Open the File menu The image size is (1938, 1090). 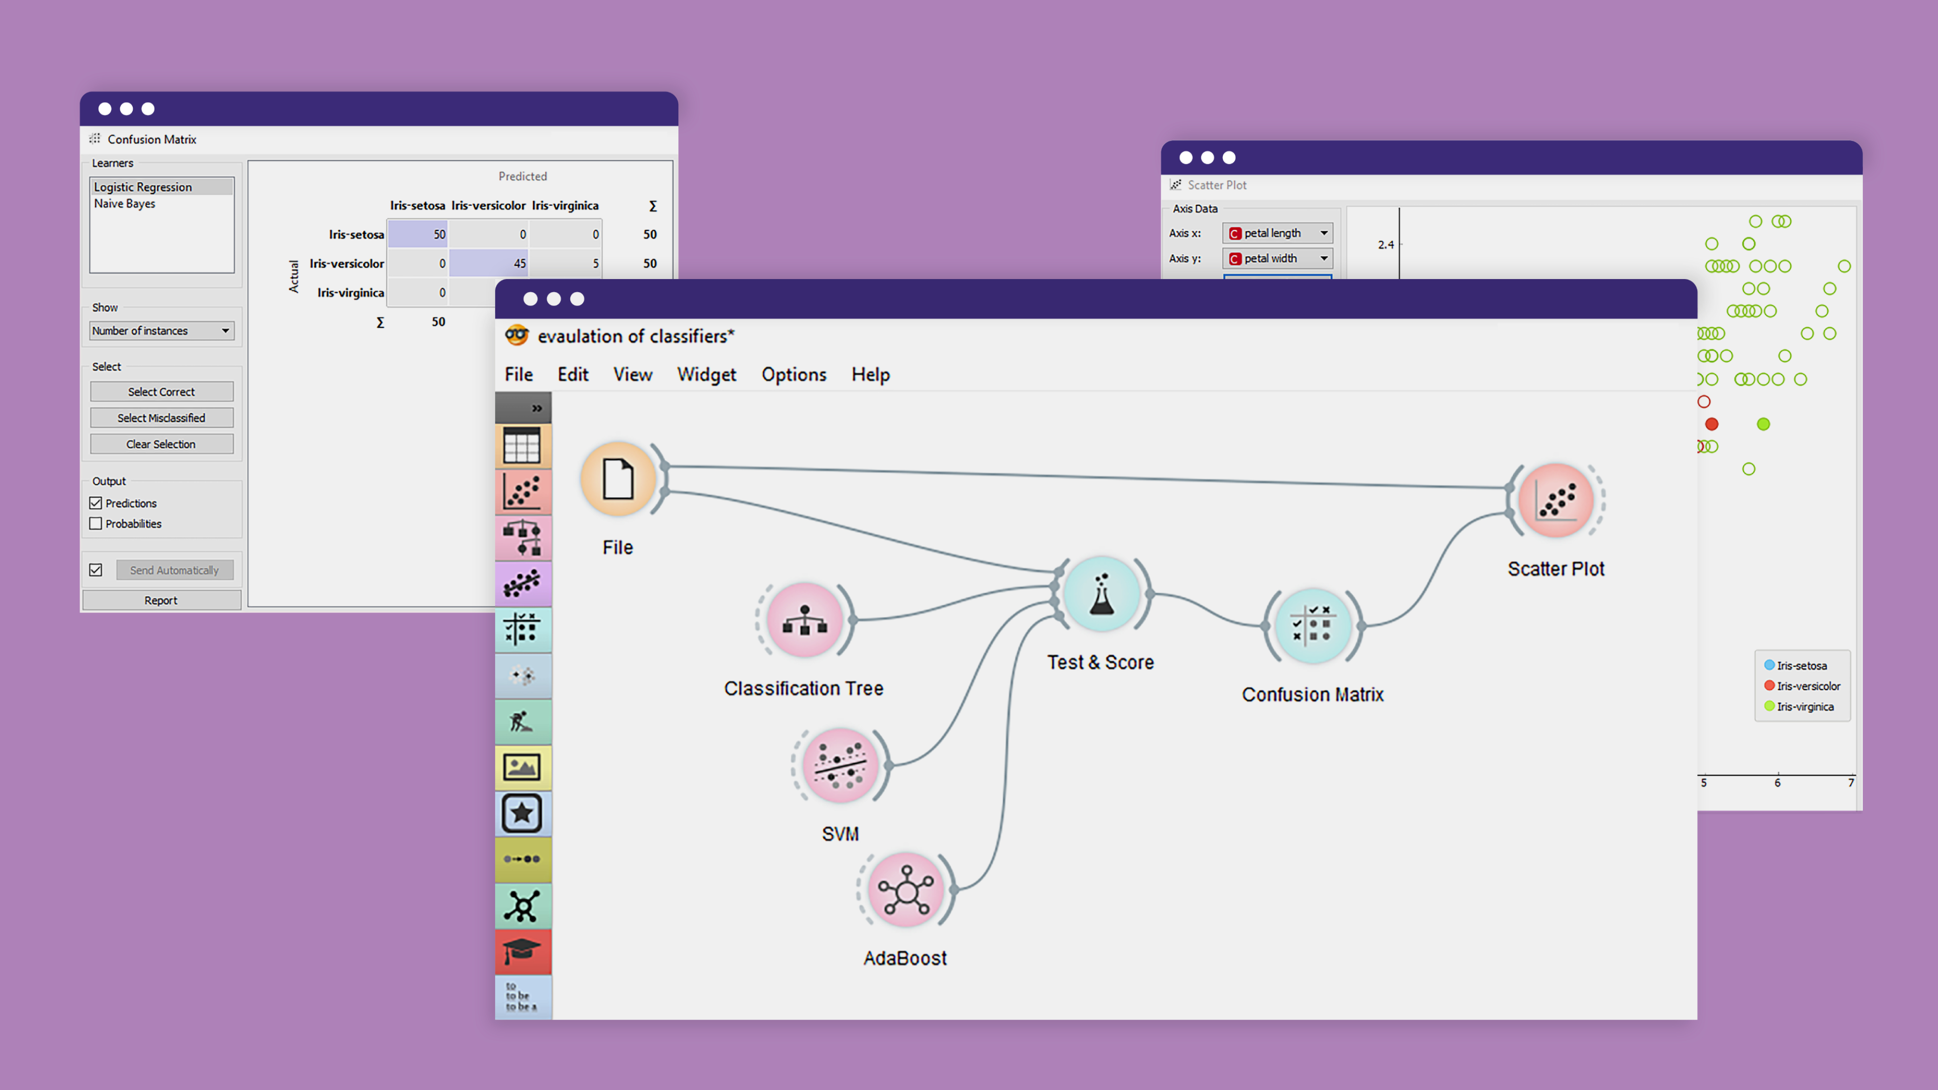[519, 374]
